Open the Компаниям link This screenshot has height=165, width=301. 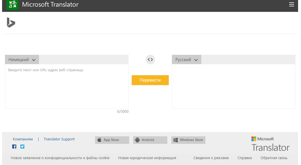[x=23, y=139]
